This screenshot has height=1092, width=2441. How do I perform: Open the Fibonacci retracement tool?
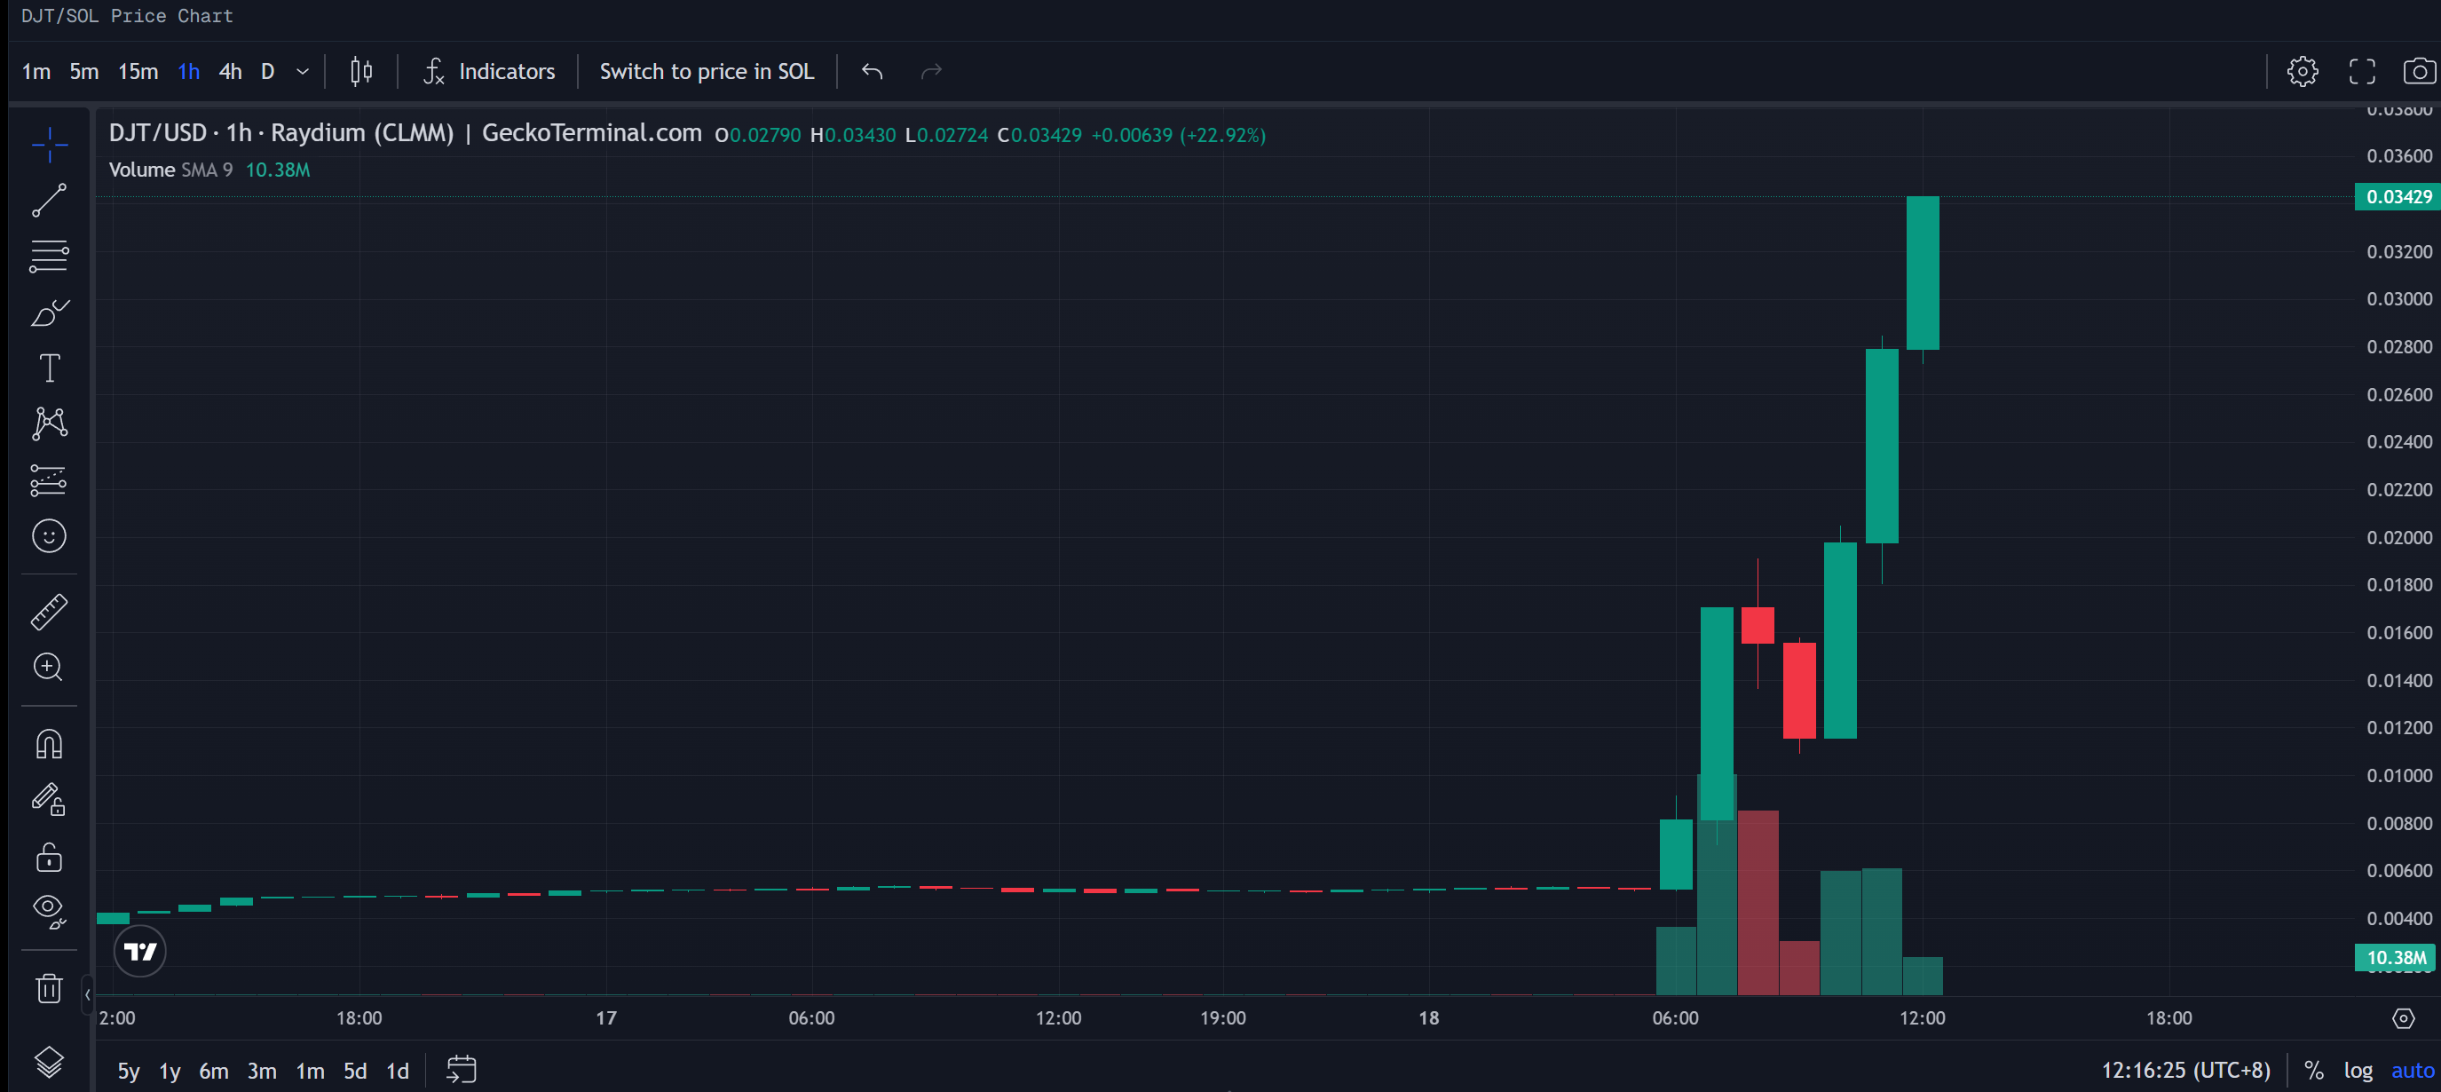50,256
